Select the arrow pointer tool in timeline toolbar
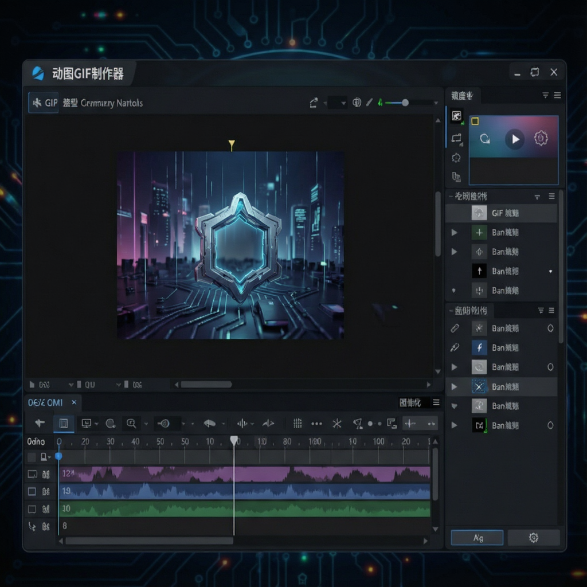Image resolution: width=587 pixels, height=587 pixels. pos(40,424)
